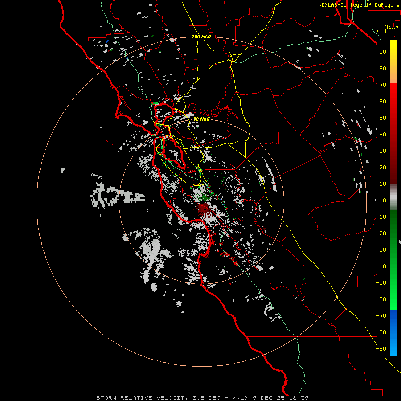Click the -70 value on velocity scale
Screen dimensions: 401x401
coord(381,316)
